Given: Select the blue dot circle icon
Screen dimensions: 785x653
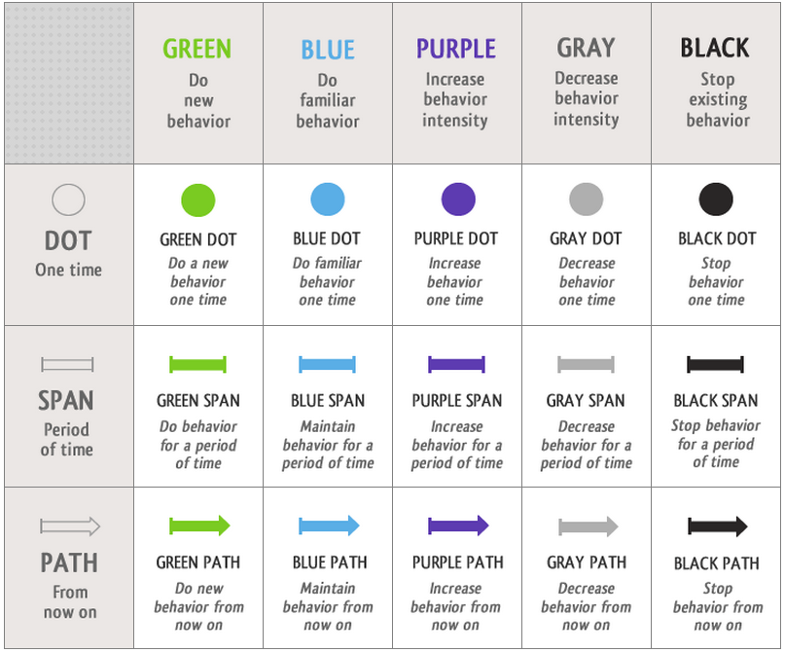Looking at the screenshot, I should point(328,200).
